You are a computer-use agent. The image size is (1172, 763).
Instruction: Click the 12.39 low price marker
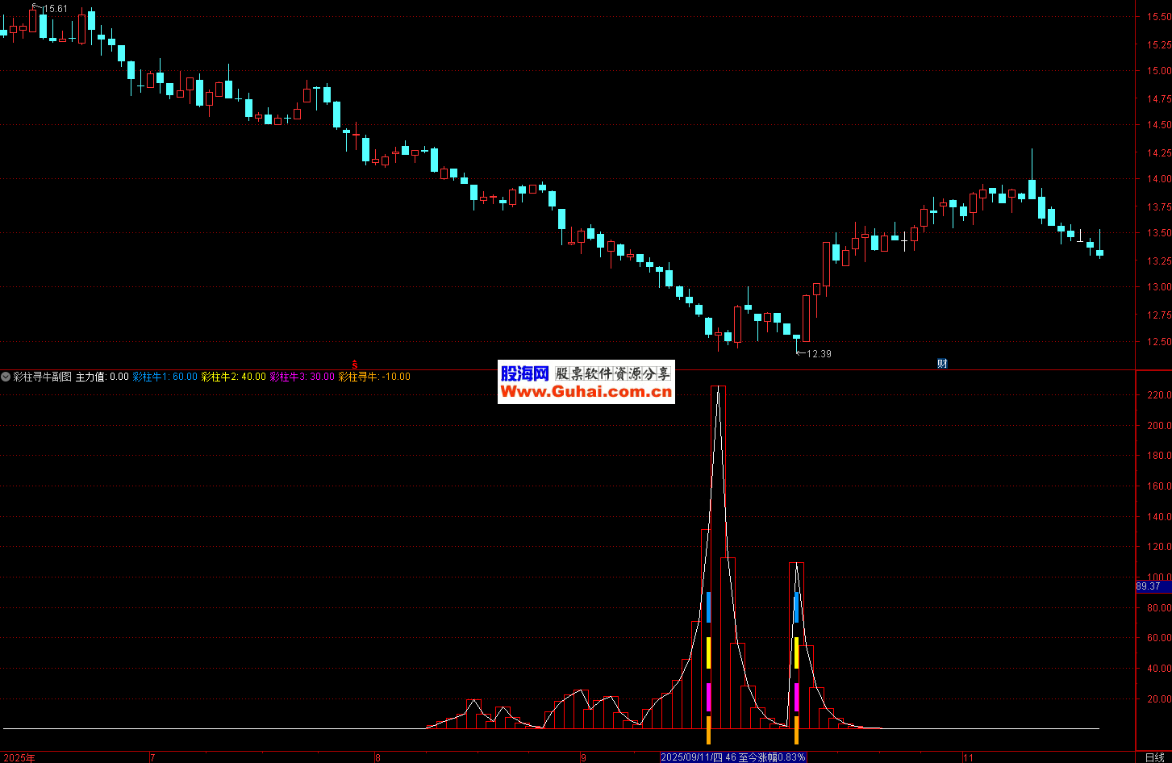pyautogui.click(x=817, y=353)
